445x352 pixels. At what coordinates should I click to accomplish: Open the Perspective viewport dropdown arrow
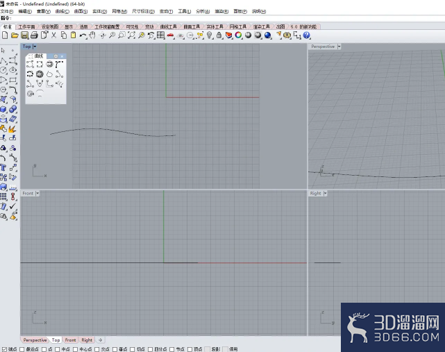pos(339,47)
